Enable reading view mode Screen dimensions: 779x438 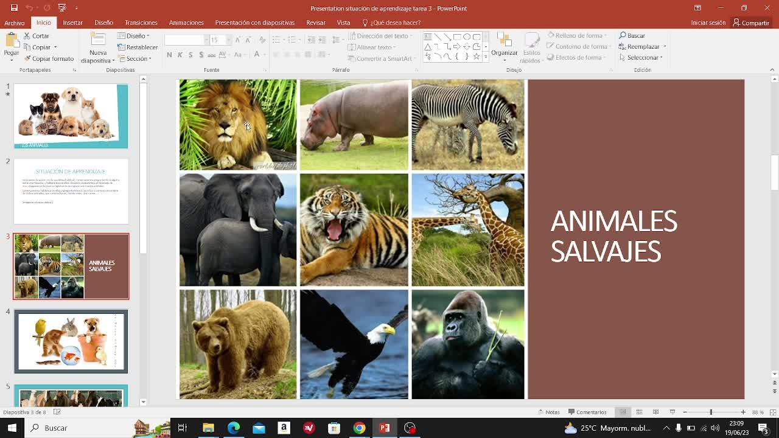click(x=655, y=412)
